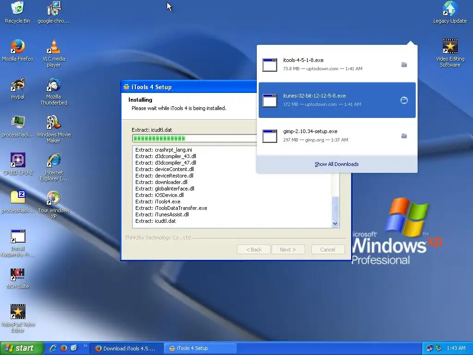The width and height of the screenshot is (473, 355).
Task: Click the itools-4-5-1-8.exe file name
Action: point(303,60)
